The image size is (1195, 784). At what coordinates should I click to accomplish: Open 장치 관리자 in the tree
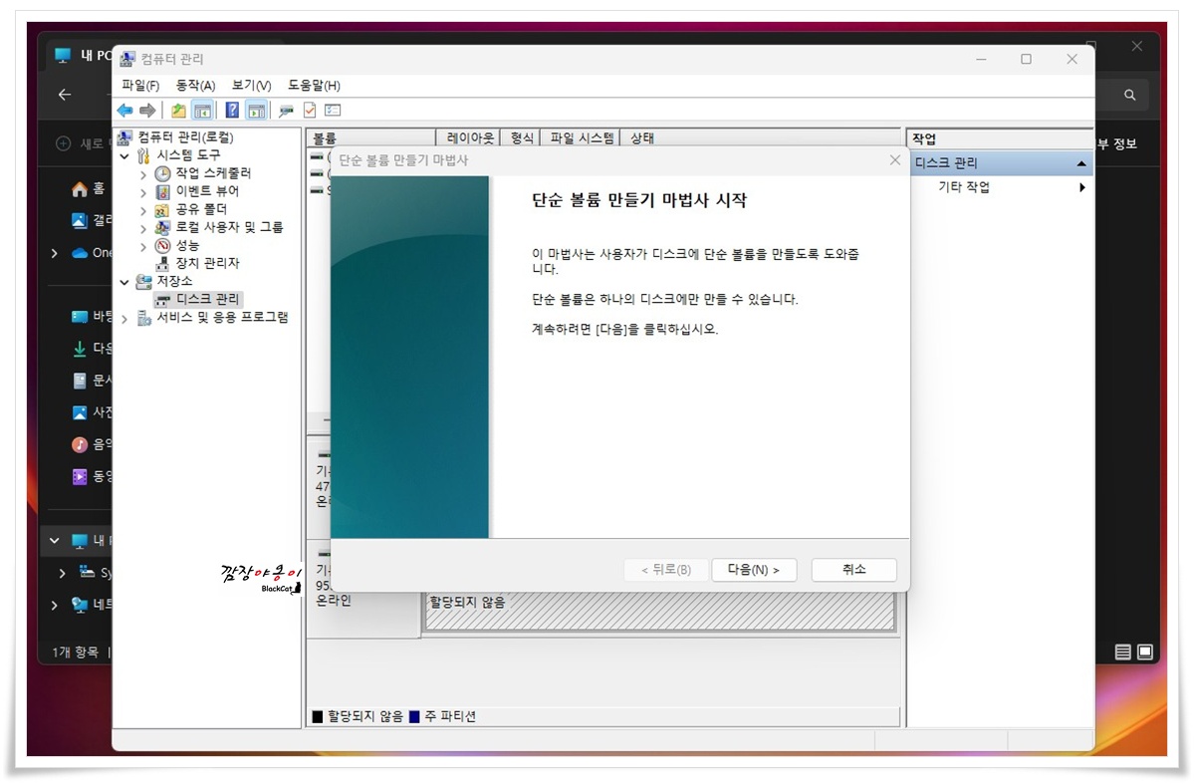tap(207, 263)
